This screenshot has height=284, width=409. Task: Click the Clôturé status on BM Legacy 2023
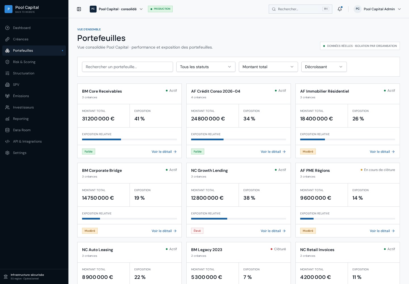pos(278,249)
